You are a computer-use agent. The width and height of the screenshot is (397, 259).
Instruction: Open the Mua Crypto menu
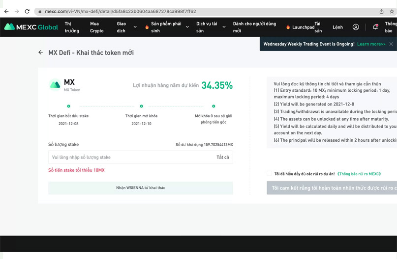(97, 27)
